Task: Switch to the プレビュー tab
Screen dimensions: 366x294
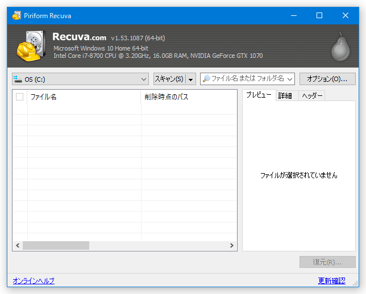Action: click(259, 95)
